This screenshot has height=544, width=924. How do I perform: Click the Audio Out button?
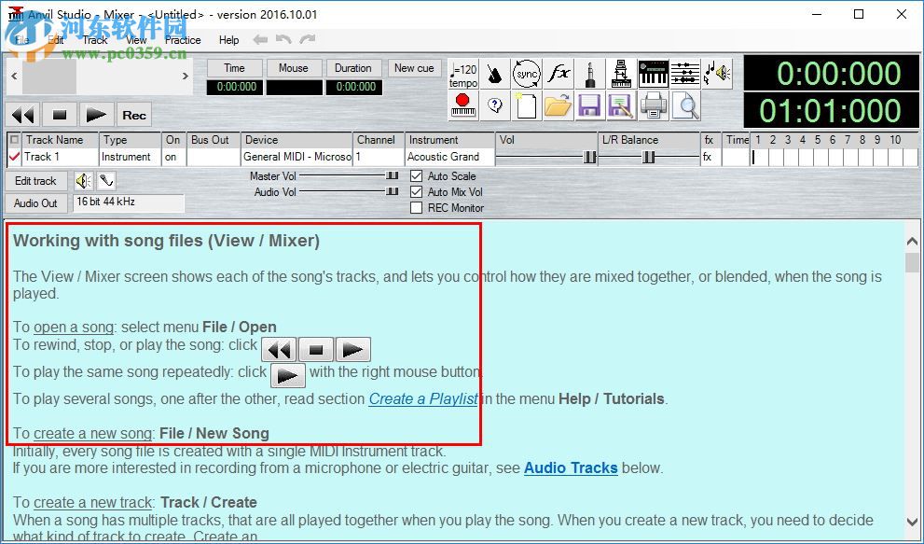(x=36, y=203)
